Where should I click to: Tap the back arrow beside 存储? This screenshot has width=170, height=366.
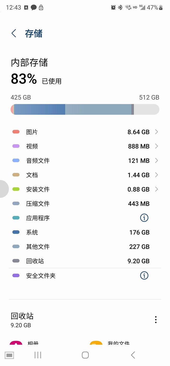(x=14, y=33)
